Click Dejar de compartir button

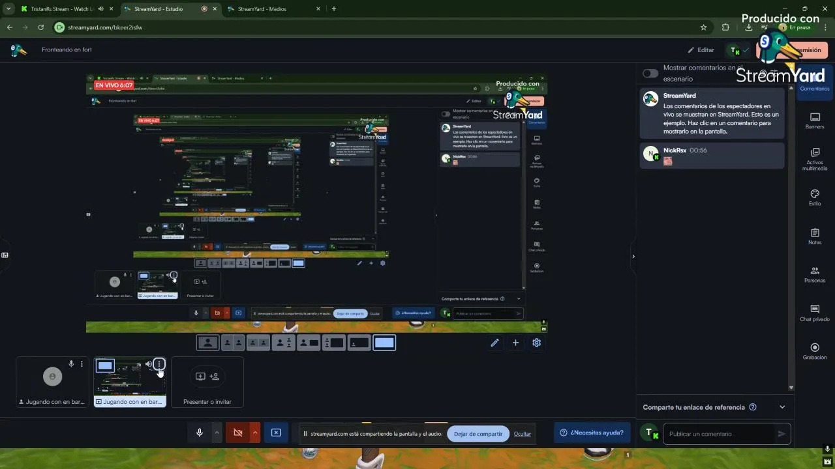(478, 434)
